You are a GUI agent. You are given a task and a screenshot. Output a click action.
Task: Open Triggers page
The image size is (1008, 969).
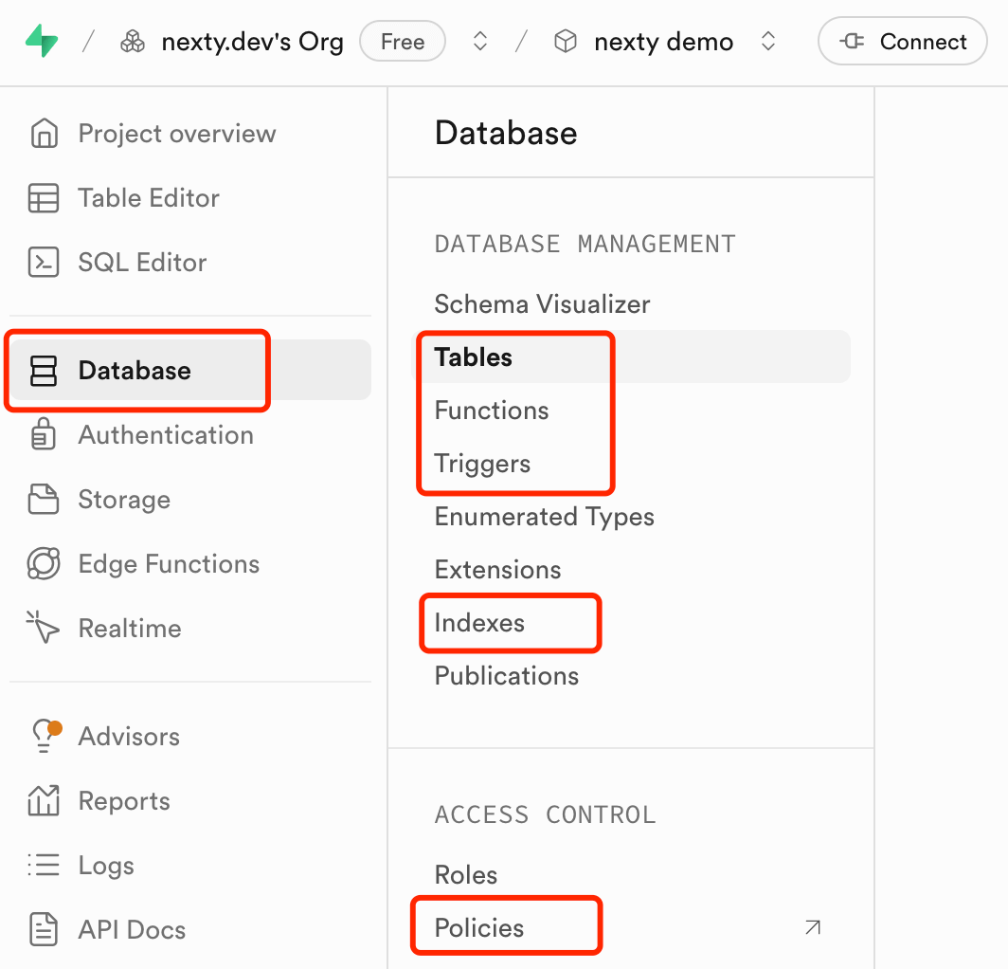[x=482, y=464]
